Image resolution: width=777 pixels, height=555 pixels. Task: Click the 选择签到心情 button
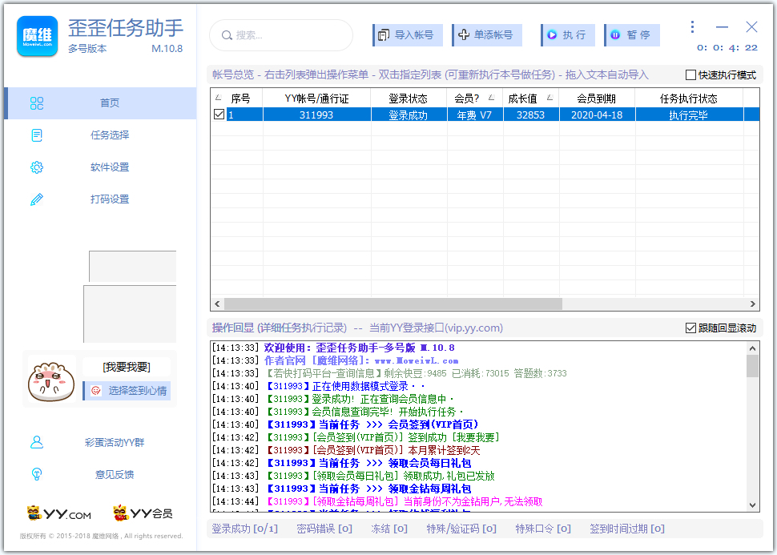(x=127, y=391)
